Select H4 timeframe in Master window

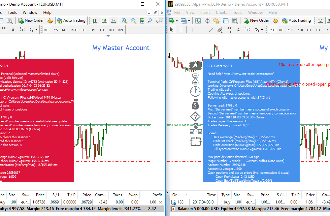click(x=93, y=30)
